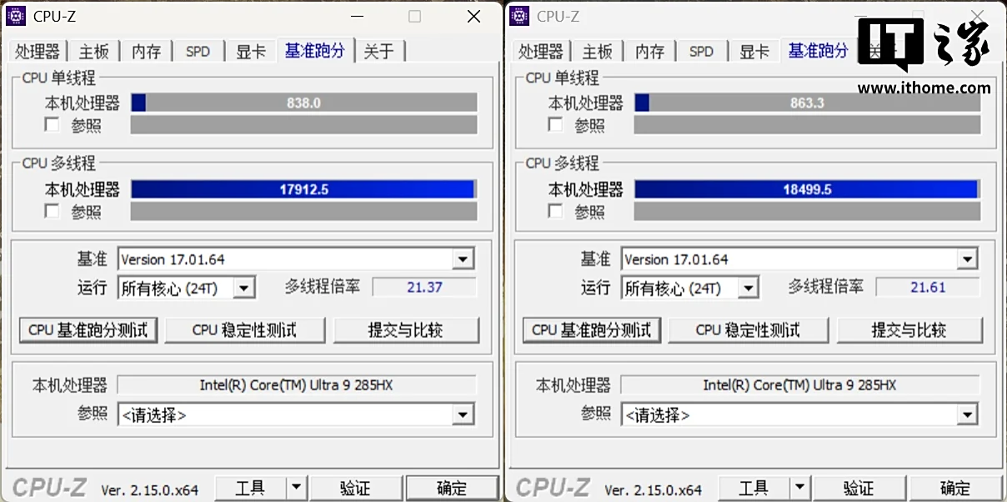Expand the 工具 arrow menu in left window

297,488
